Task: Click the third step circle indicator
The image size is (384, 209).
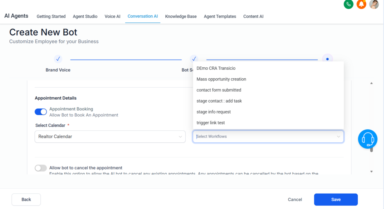Action: (327, 59)
